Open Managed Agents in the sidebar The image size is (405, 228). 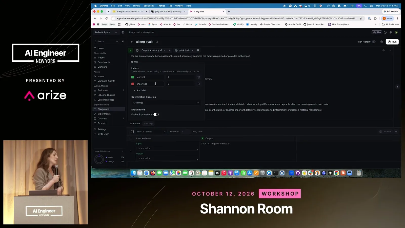coord(106,81)
